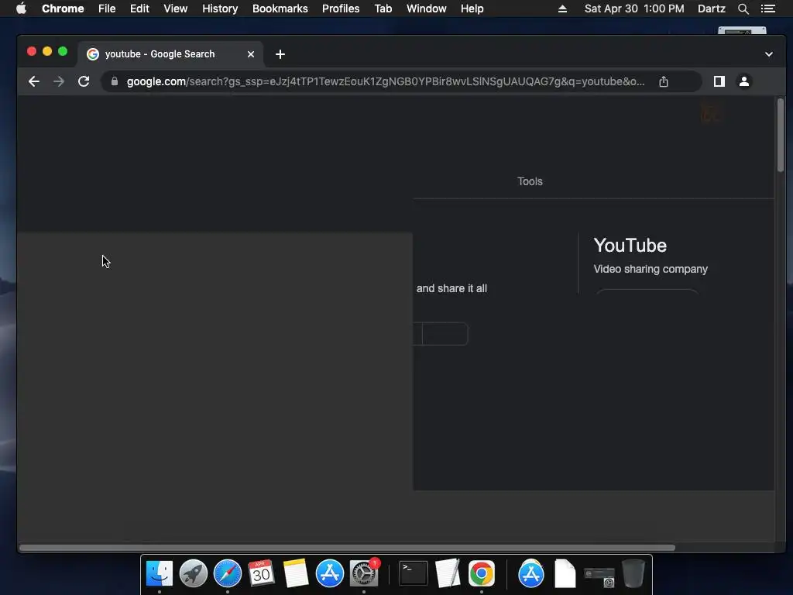Reload the Google Search page
Screen dimensions: 793x595
84,81
